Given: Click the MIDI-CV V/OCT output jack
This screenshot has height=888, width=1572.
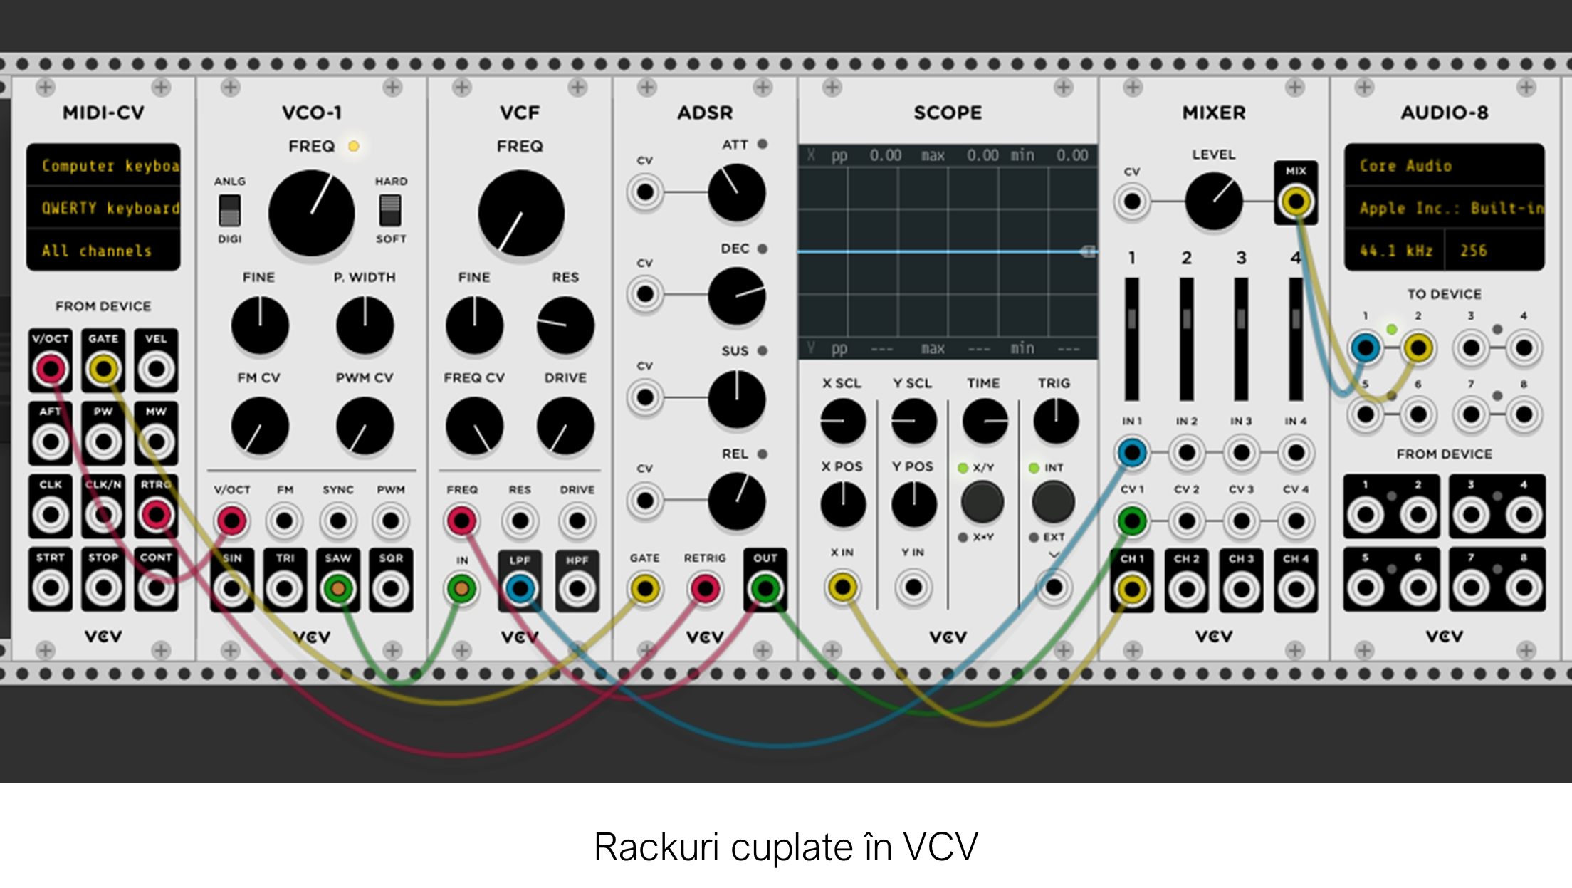Looking at the screenshot, I should 51,369.
